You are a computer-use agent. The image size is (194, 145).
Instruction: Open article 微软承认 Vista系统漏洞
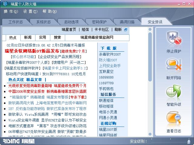28,114
